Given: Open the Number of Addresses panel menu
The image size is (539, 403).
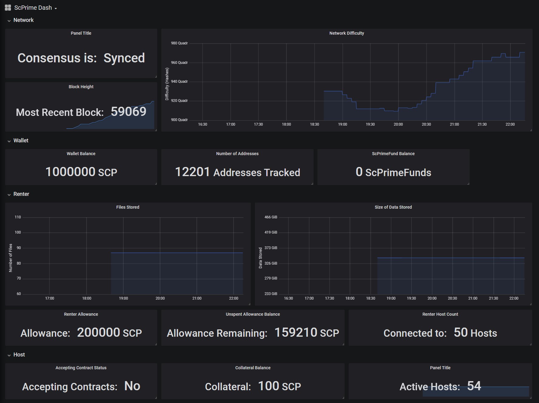Looking at the screenshot, I should [x=237, y=154].
